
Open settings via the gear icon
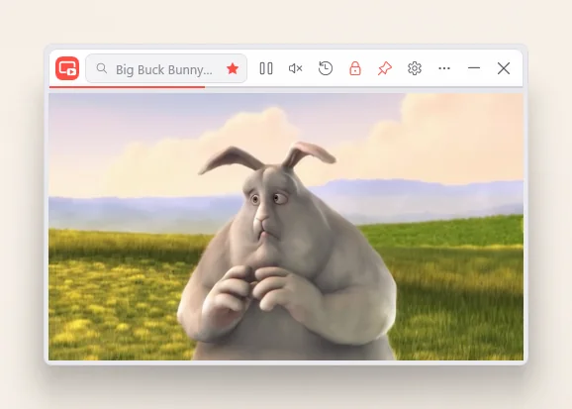415,68
